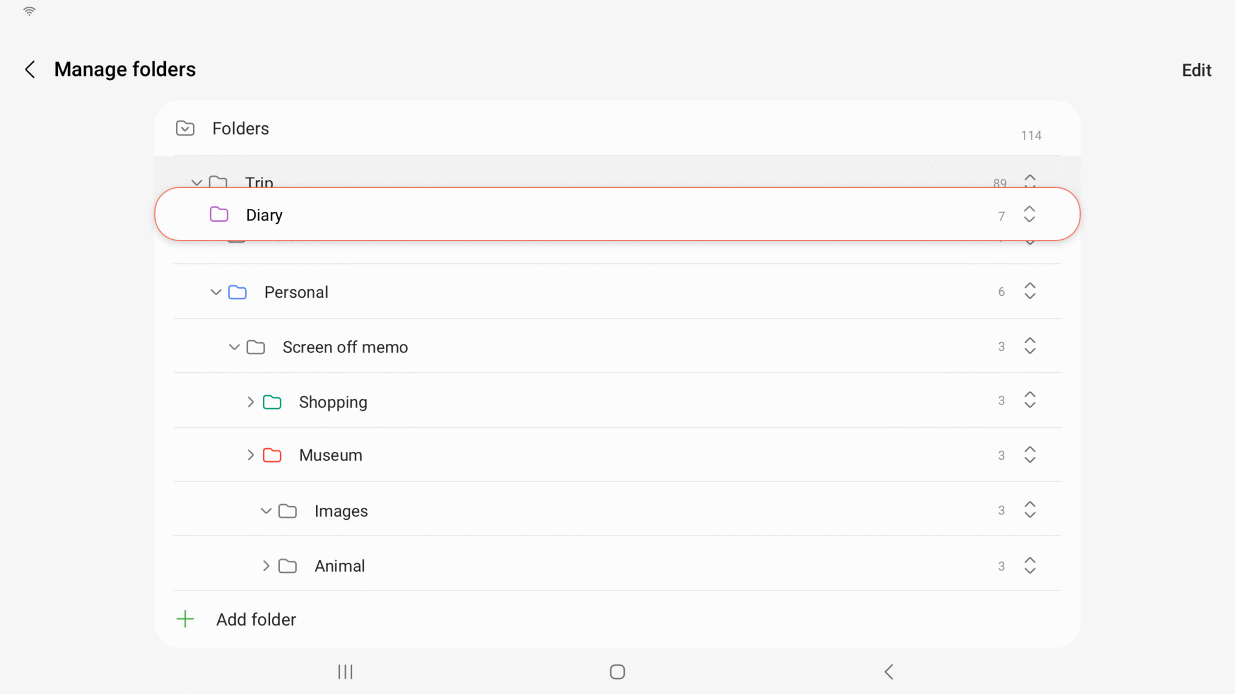Click the Edit button at top right
This screenshot has width=1235, height=694.
point(1196,70)
